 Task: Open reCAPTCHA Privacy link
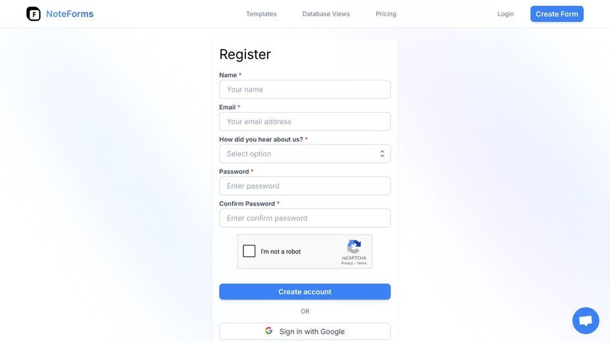tap(347, 263)
